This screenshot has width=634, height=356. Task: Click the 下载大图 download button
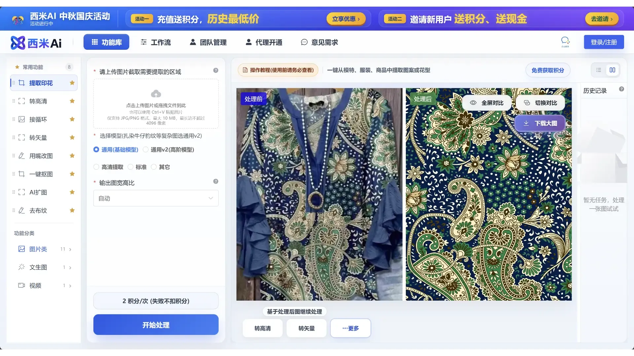point(540,123)
